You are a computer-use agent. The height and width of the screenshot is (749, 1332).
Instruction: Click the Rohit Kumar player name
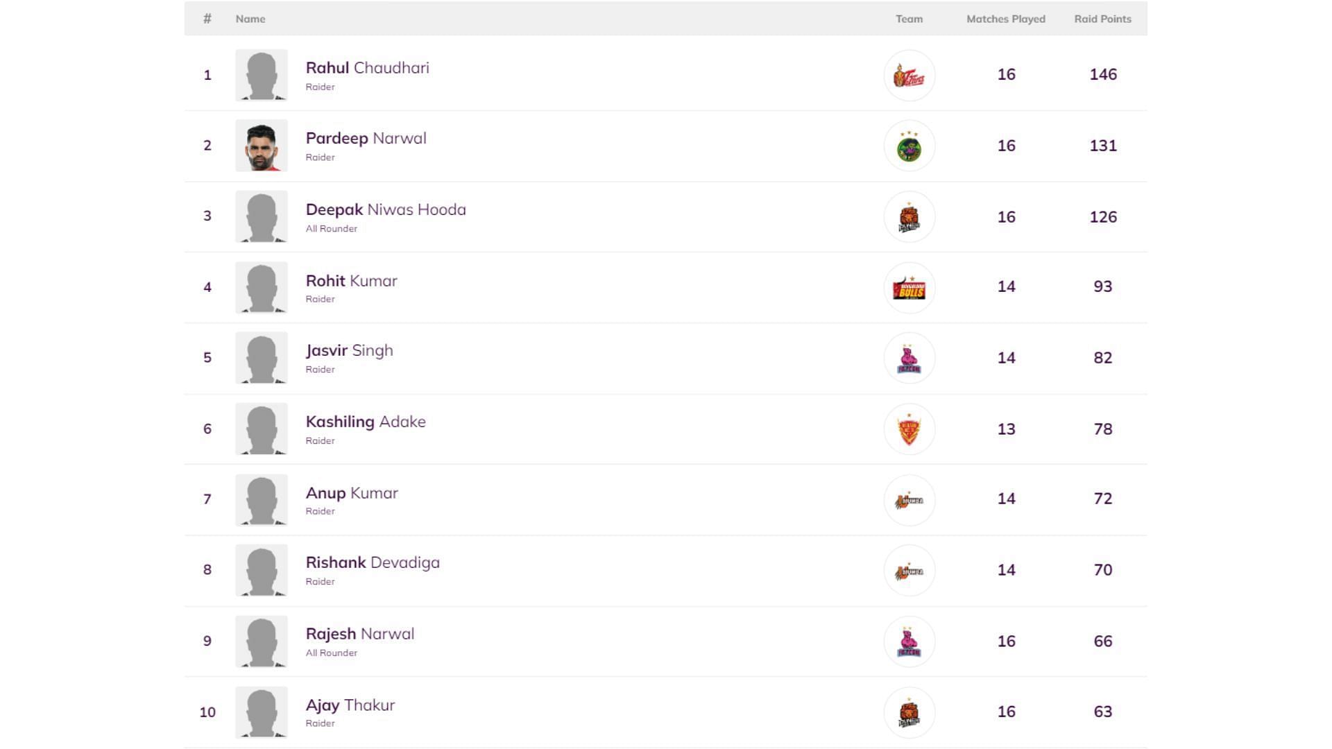coord(351,281)
